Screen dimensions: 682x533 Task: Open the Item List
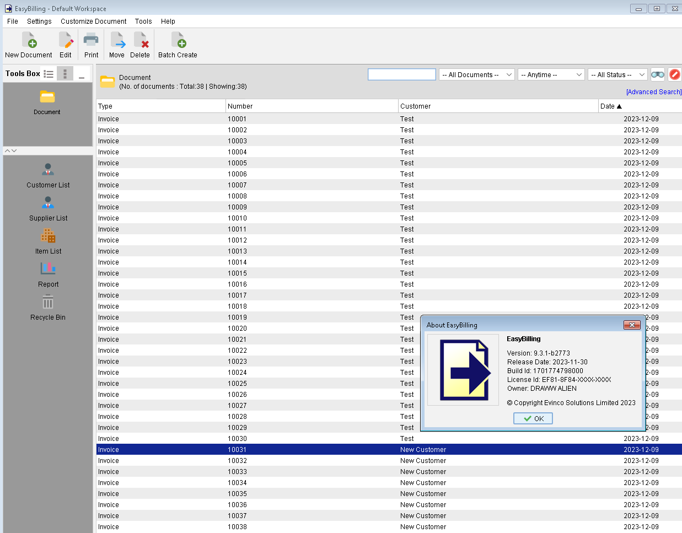pyautogui.click(x=48, y=242)
